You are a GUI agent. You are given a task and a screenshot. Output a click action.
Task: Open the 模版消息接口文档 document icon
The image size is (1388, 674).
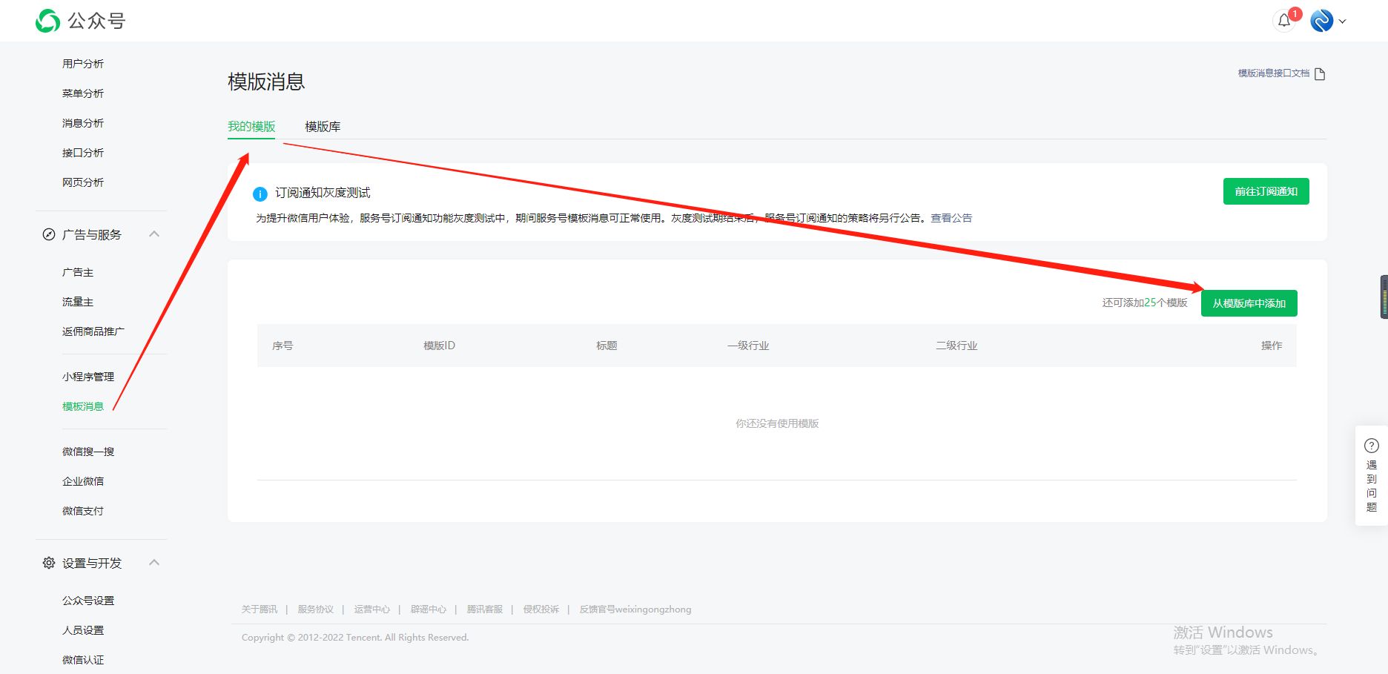[x=1320, y=73]
